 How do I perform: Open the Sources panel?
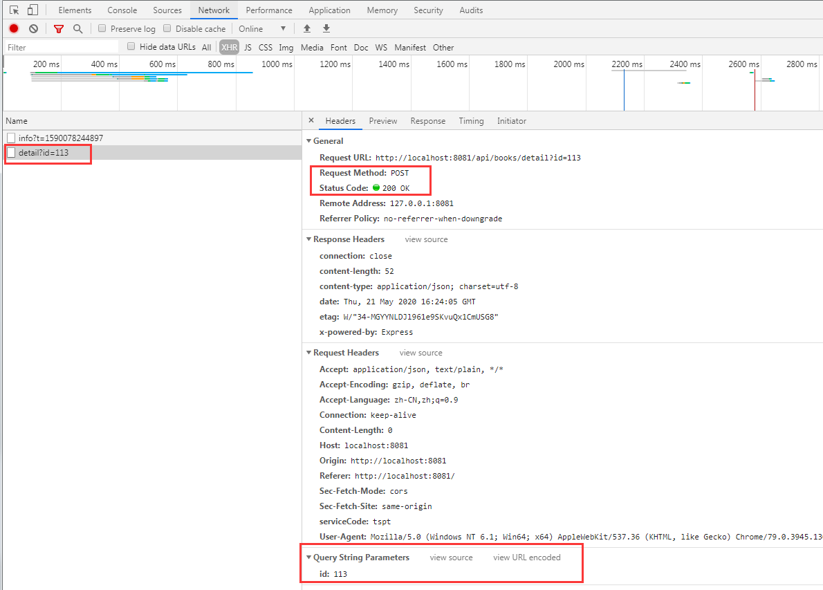click(x=167, y=10)
